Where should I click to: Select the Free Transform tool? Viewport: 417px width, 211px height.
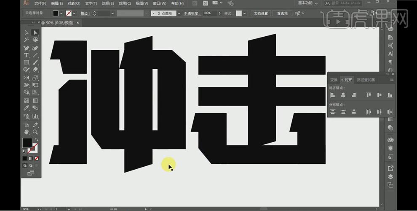[x=35, y=85]
